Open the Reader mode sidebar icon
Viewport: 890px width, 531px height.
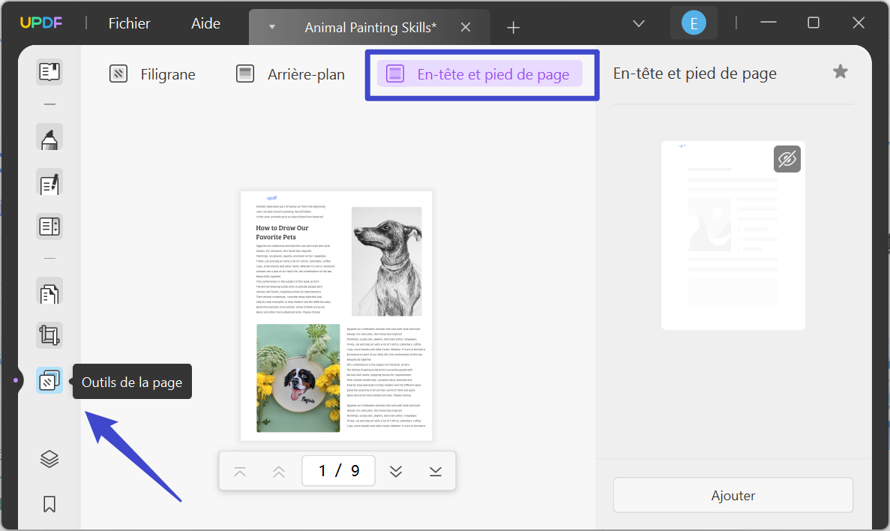tap(49, 72)
